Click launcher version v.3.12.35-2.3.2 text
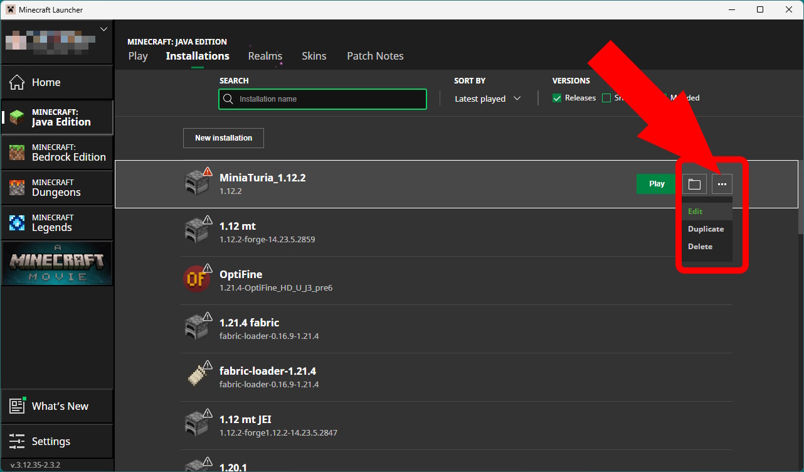Screen dimensions: 804x472 coord(35,465)
